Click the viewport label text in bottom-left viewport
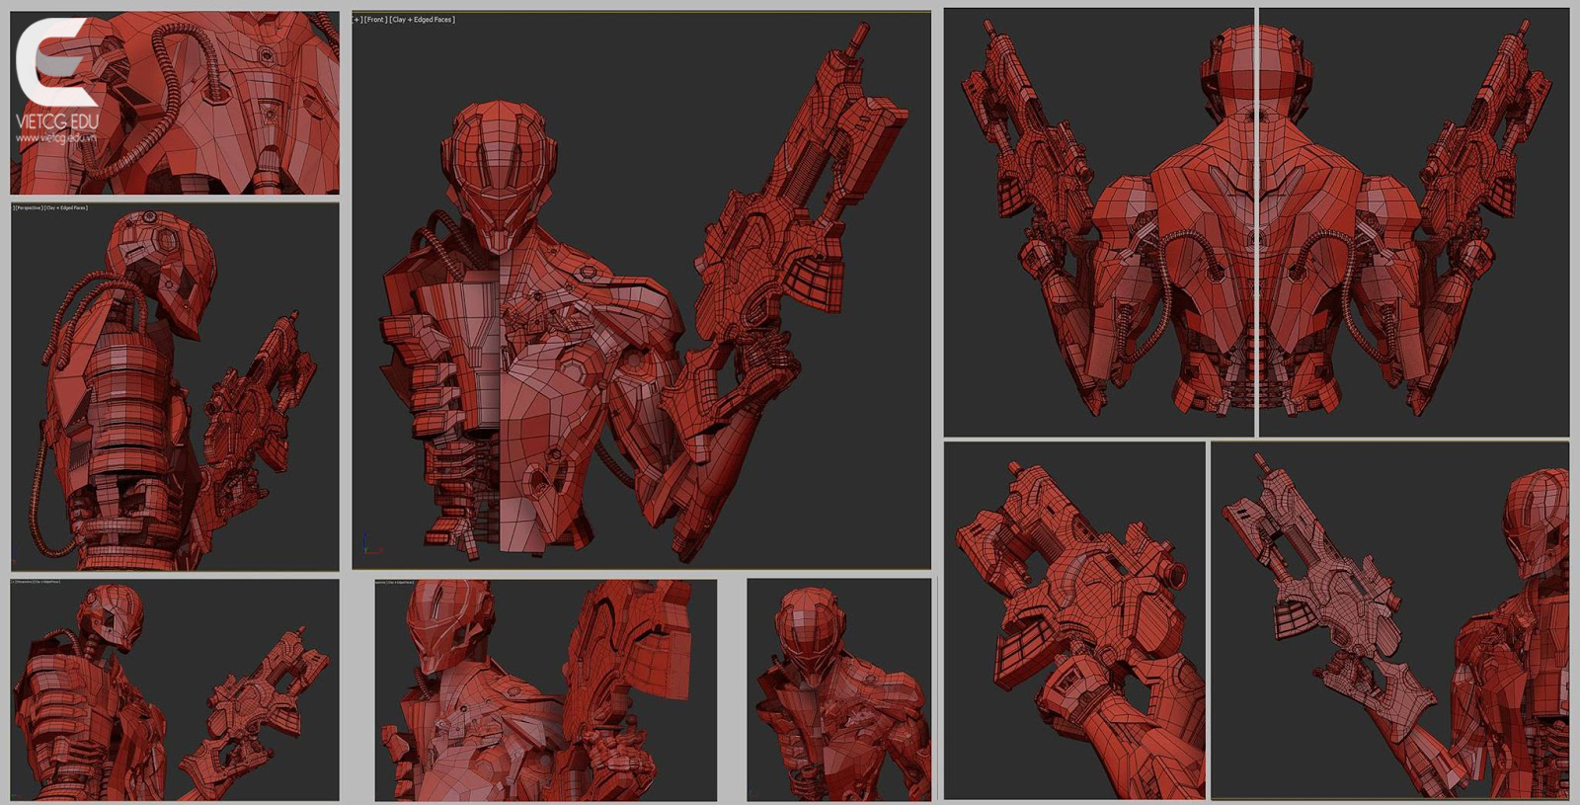This screenshot has width=1580, height=805. pos(37,582)
